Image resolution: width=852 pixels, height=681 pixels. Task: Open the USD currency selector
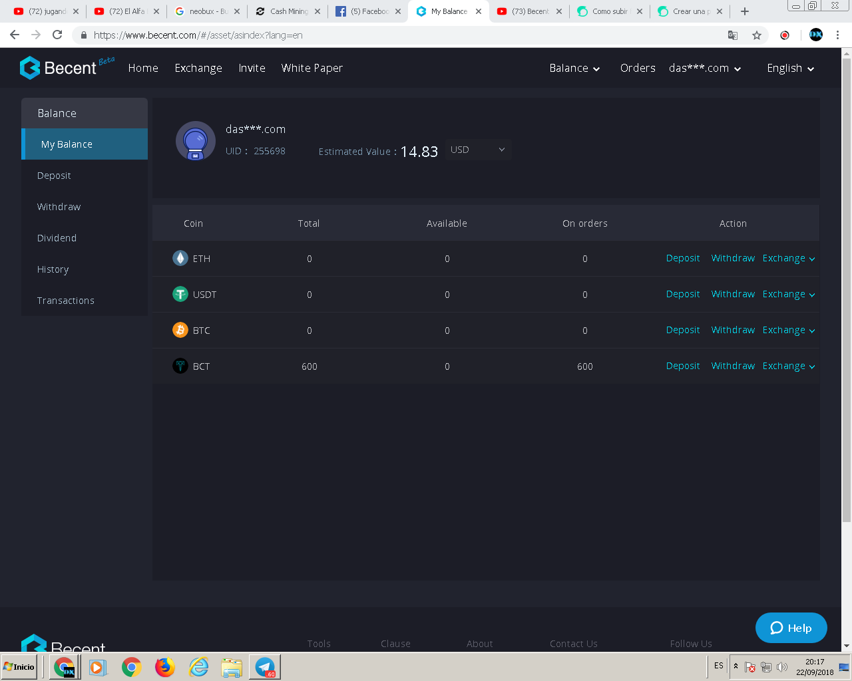(x=477, y=150)
